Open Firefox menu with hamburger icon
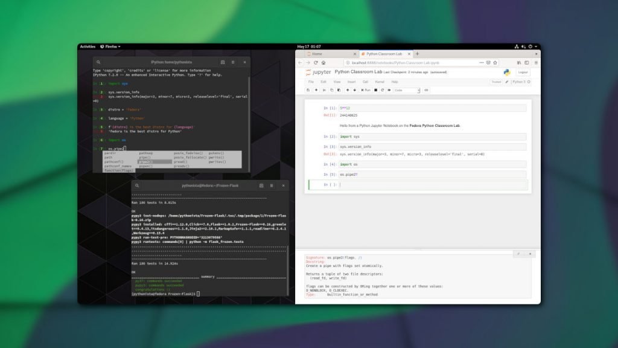618x348 pixels. point(536,62)
